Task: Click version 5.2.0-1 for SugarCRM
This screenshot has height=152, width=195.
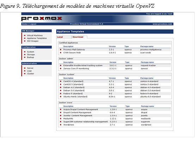Action: pos(113,122)
